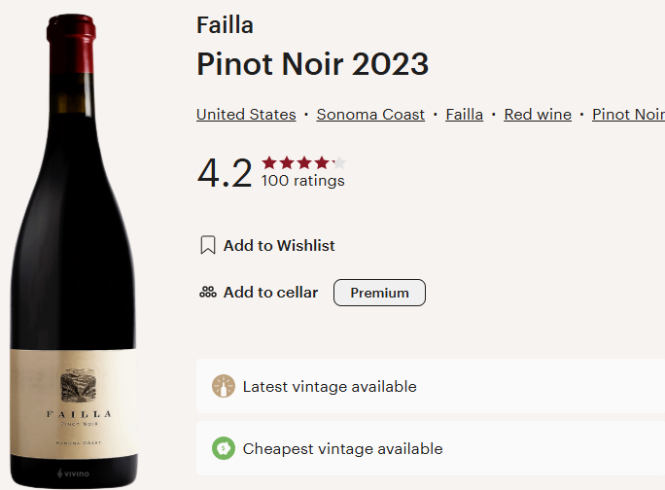Open the underlined Failla winery breadcrumb link
Screen dimensions: 665x490
tap(464, 115)
